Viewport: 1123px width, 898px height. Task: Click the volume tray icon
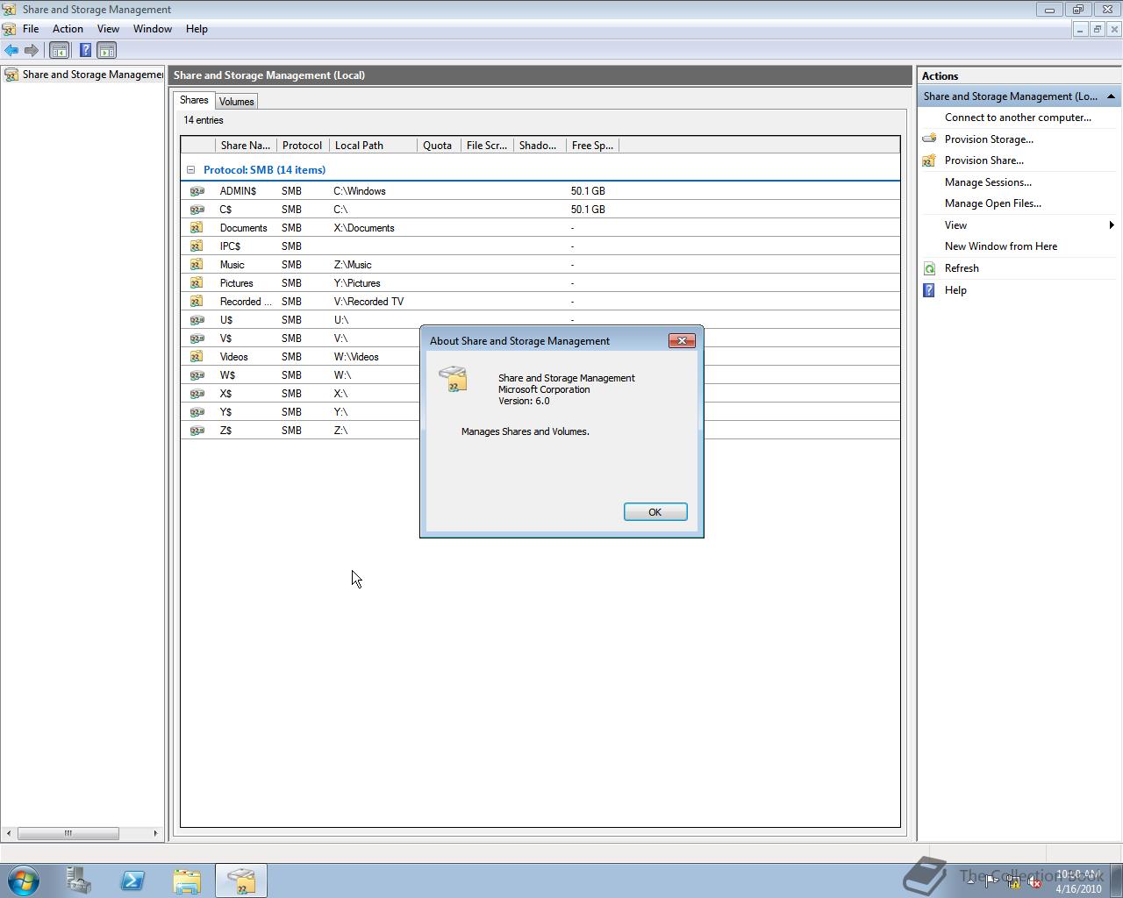pyautogui.click(x=1034, y=882)
